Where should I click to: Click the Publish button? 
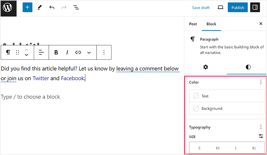(238, 7)
